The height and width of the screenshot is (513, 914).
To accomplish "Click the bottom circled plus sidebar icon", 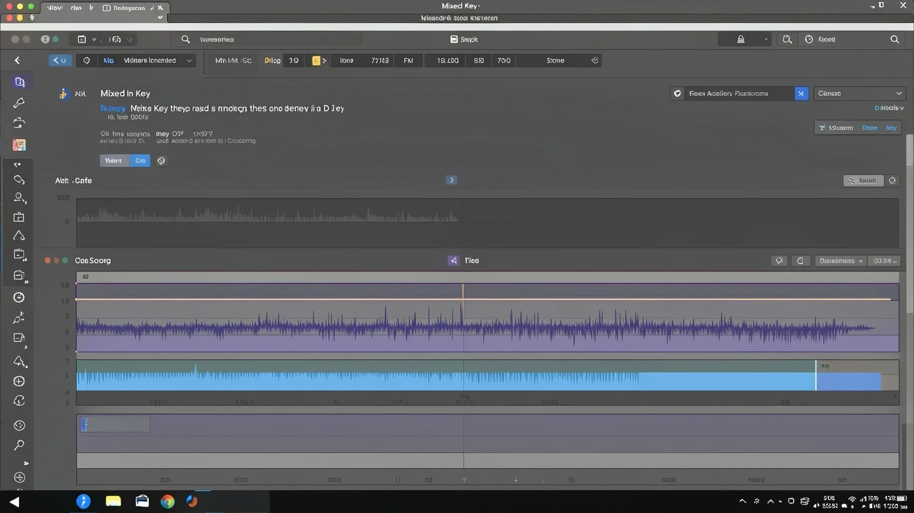I will click(19, 477).
